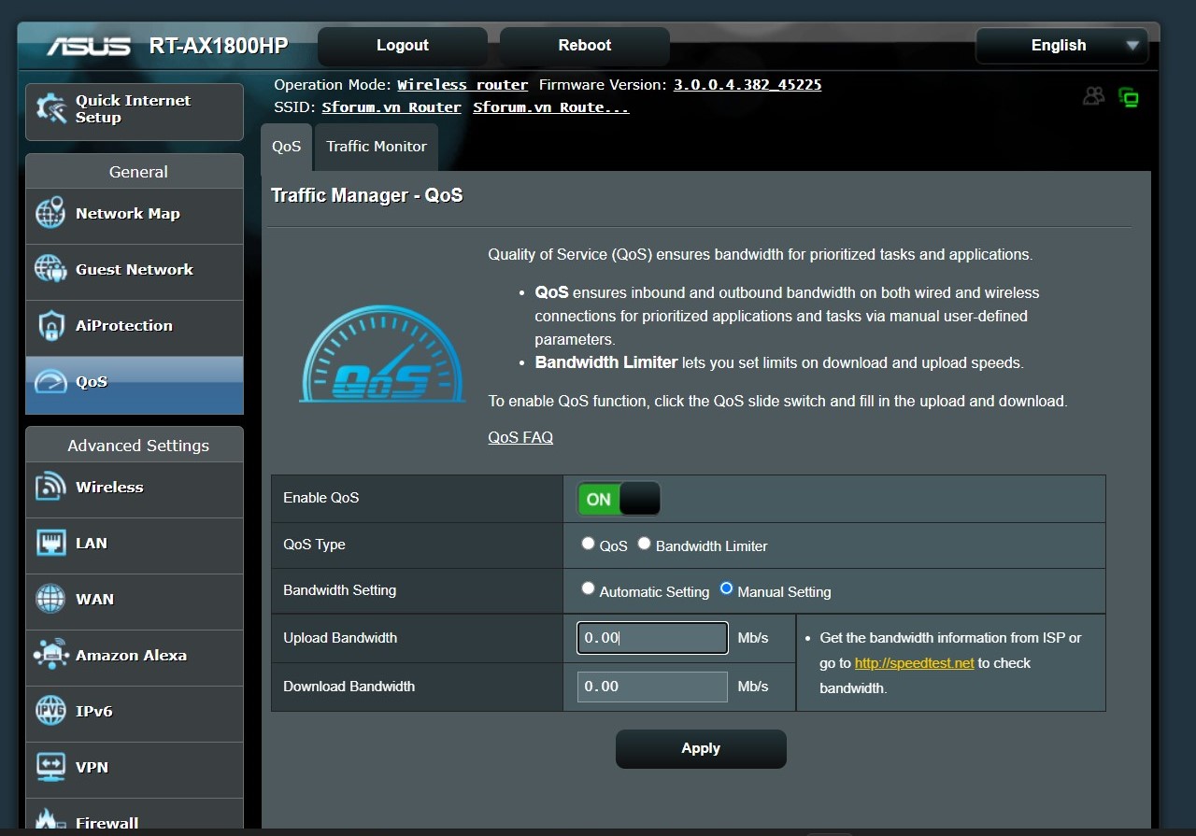Screen dimensions: 1196x836
Task: Click the first Sforum.vn Router SSID link
Action: 392,107
